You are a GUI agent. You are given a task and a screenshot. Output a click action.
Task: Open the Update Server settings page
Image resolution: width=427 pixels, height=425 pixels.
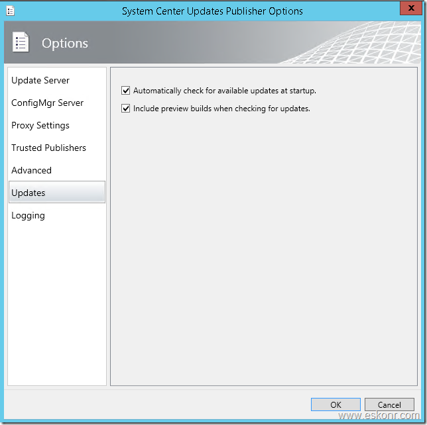point(40,80)
